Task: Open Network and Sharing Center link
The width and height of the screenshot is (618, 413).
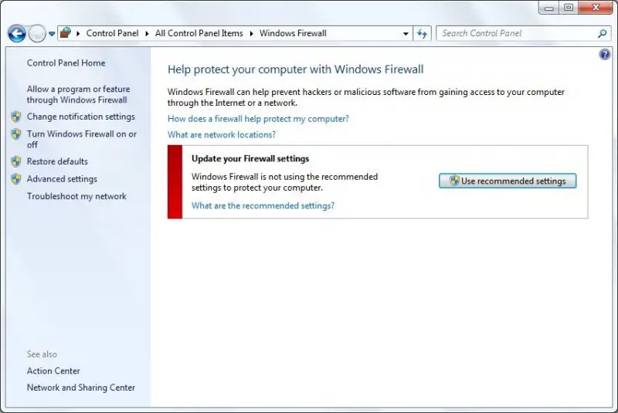Action: coord(81,388)
